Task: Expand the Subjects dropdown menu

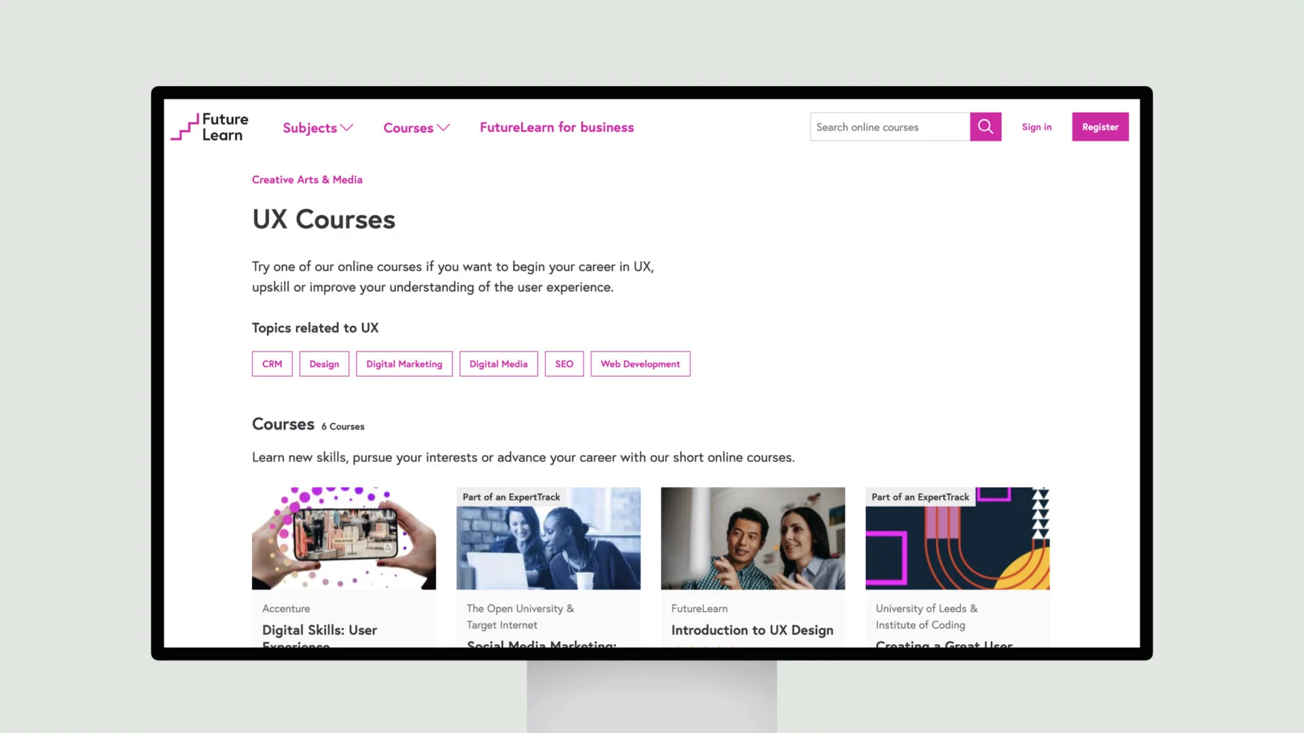Action: (317, 126)
